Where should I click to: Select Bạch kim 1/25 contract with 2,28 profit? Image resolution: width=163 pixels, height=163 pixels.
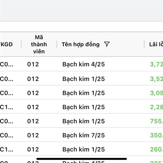point(83,107)
